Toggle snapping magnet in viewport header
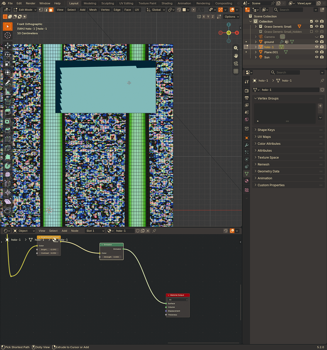 click(179, 10)
